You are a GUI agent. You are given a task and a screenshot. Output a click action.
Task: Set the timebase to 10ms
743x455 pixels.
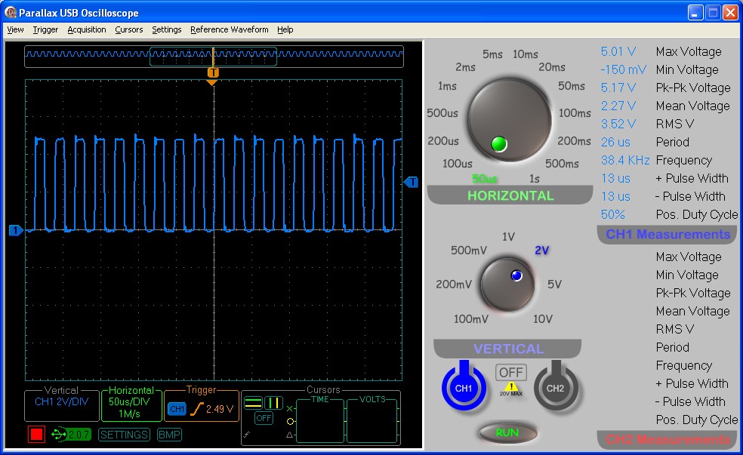tap(525, 54)
